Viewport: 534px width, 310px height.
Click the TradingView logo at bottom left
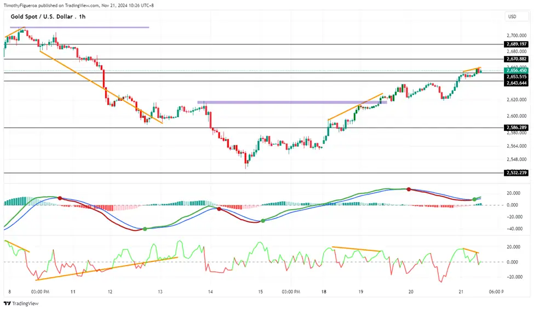(21, 303)
